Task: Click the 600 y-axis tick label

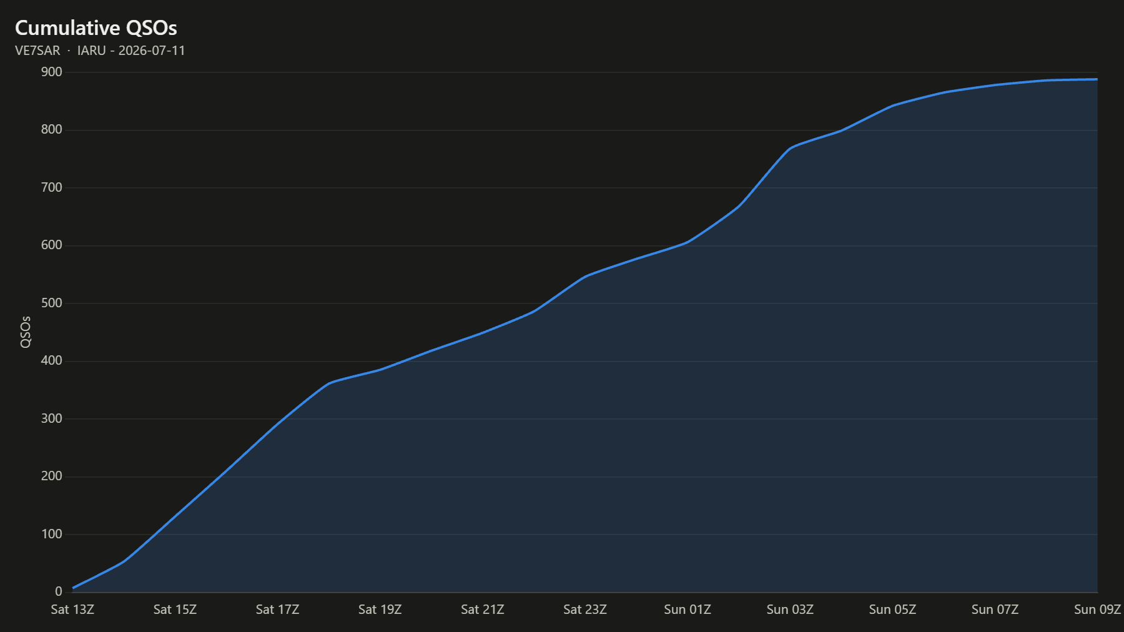Action: pyautogui.click(x=52, y=245)
